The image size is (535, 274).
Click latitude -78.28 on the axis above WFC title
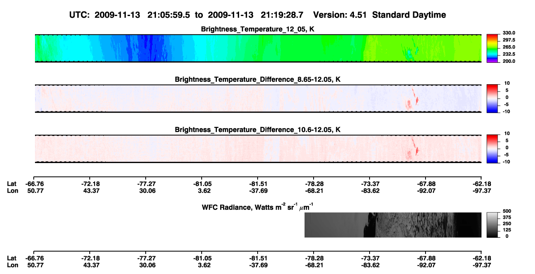[314, 184]
